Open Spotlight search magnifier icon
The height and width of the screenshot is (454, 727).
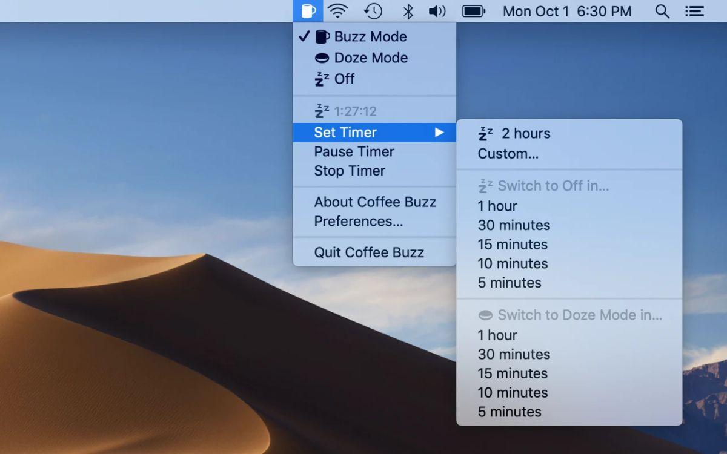(x=662, y=11)
